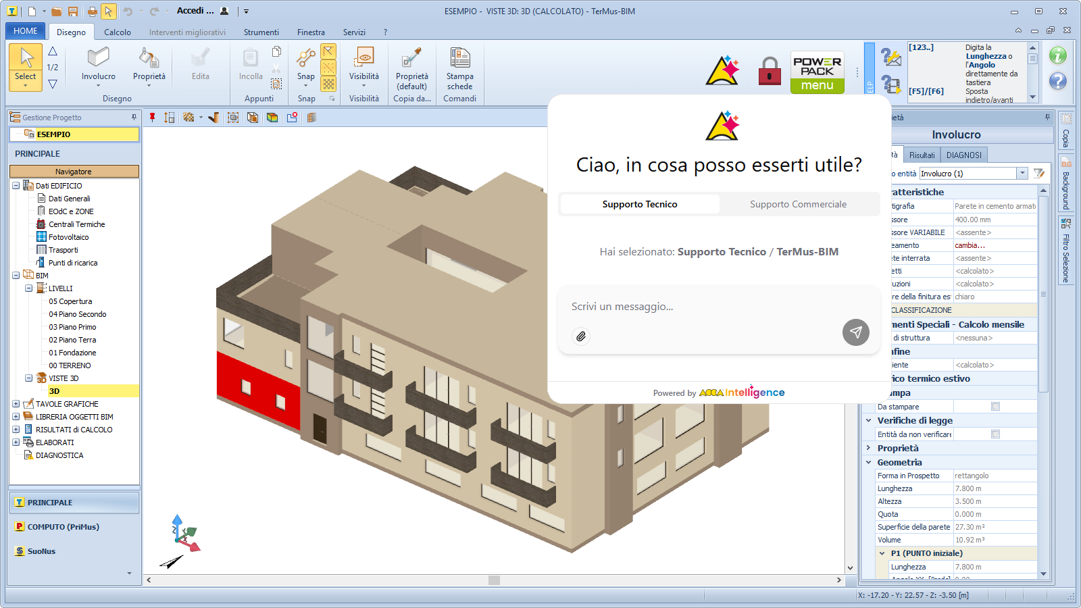Enable the Da stampare checkbox
Image resolution: width=1081 pixels, height=608 pixels.
pyautogui.click(x=995, y=407)
